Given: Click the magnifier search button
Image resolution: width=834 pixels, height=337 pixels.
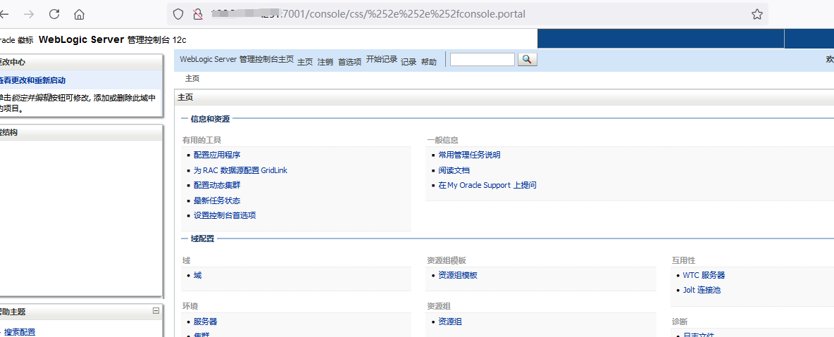Looking at the screenshot, I should (527, 60).
